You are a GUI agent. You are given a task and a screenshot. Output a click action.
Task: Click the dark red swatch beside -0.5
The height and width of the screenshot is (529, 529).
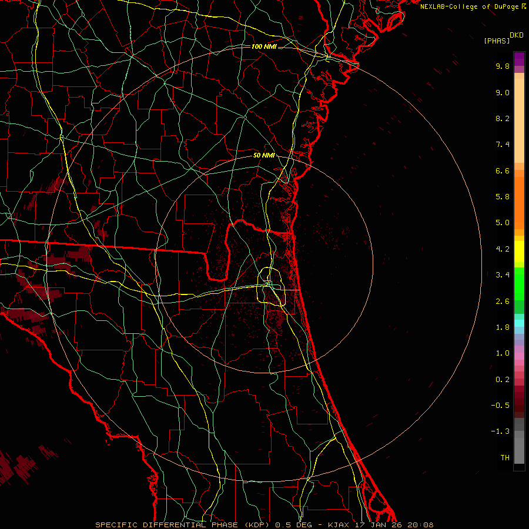click(x=519, y=404)
